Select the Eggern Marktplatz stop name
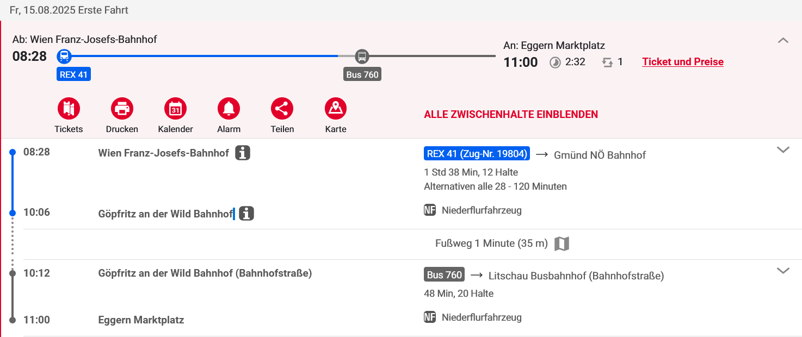The image size is (802, 337). (141, 320)
